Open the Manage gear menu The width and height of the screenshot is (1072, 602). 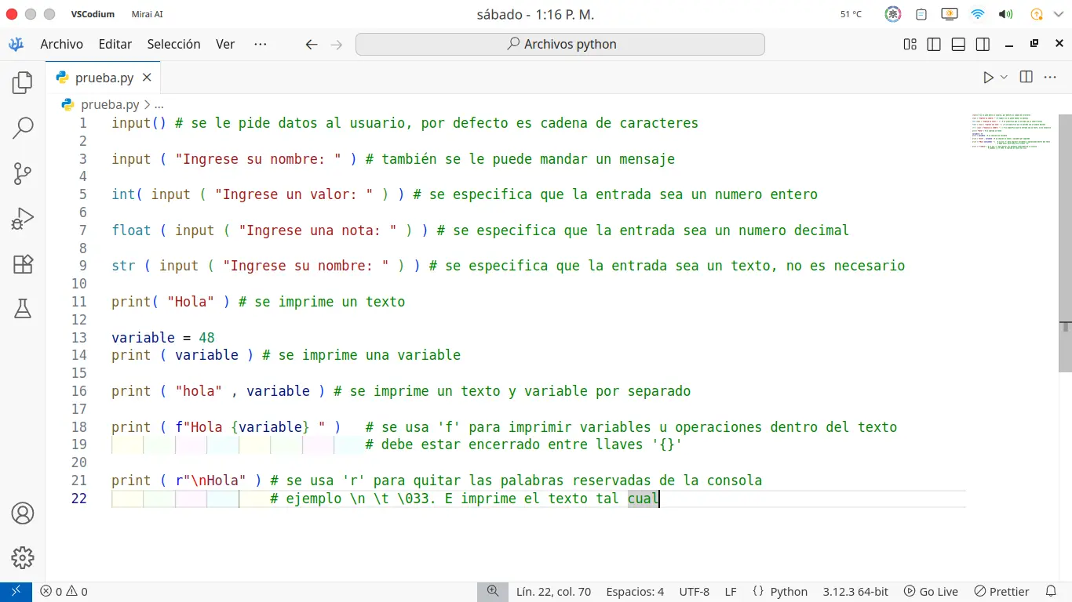[x=23, y=558]
